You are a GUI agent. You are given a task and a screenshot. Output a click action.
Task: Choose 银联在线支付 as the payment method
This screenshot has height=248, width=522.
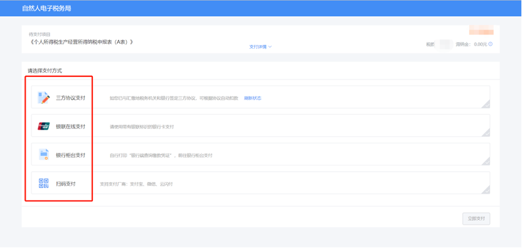click(x=260, y=125)
